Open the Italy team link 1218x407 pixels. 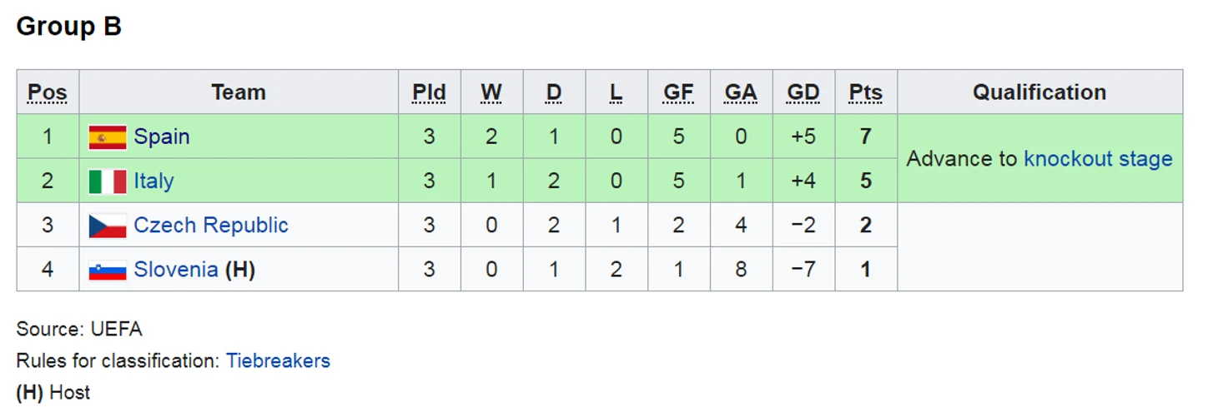pos(154,181)
